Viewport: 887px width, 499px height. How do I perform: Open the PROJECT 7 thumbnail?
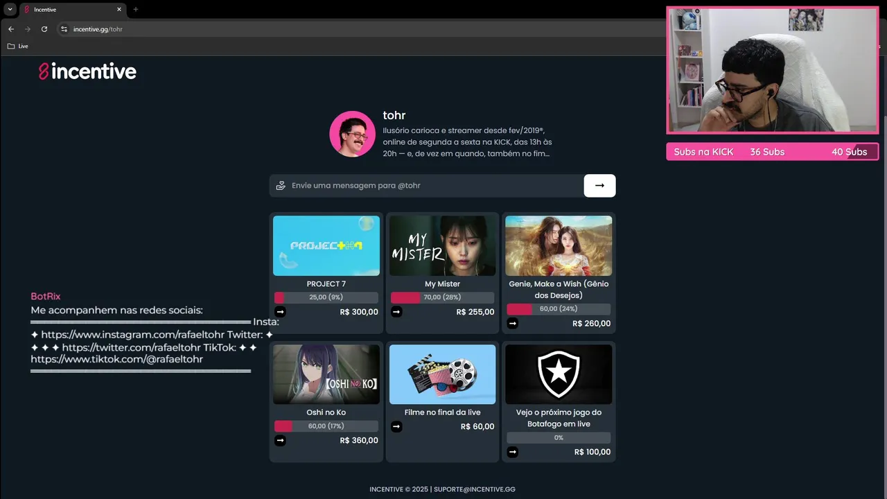pos(326,245)
